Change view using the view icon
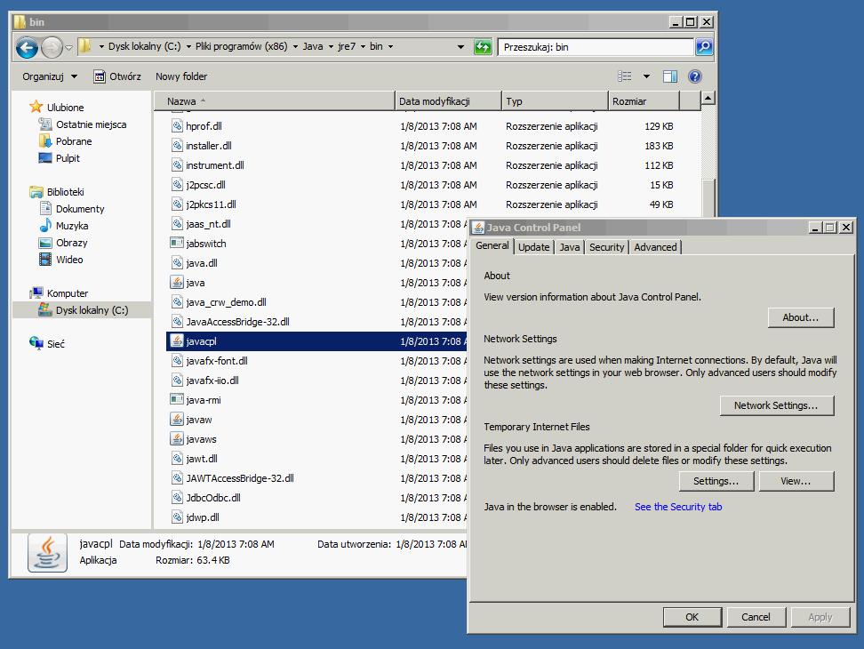Image resolution: width=864 pixels, height=649 pixels. (624, 76)
